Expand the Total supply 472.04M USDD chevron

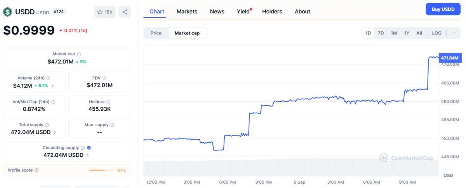click(54, 132)
